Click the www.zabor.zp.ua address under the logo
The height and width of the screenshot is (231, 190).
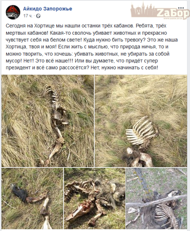(173, 18)
